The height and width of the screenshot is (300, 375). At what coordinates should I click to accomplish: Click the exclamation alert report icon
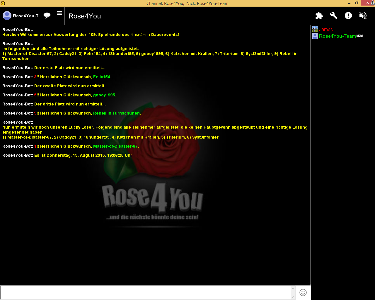pos(348,16)
